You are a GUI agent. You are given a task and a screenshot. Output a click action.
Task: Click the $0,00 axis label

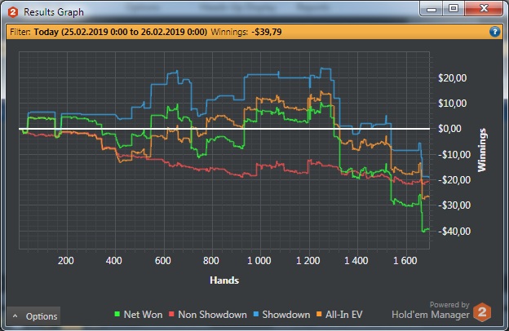(x=449, y=129)
